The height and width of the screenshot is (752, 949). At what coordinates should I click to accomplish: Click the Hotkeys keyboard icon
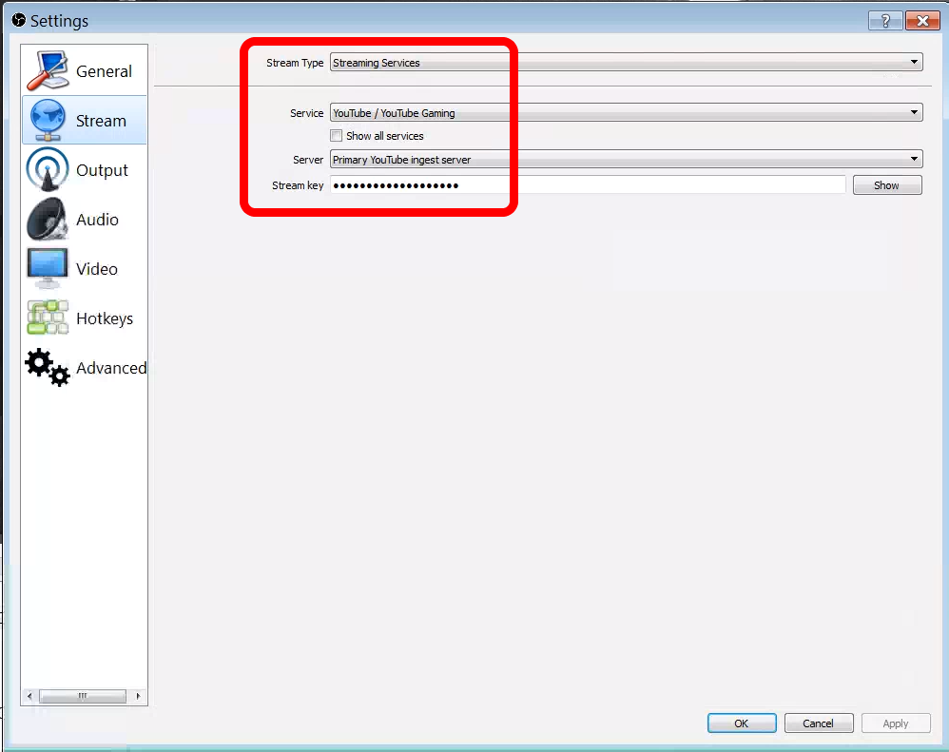coord(48,318)
